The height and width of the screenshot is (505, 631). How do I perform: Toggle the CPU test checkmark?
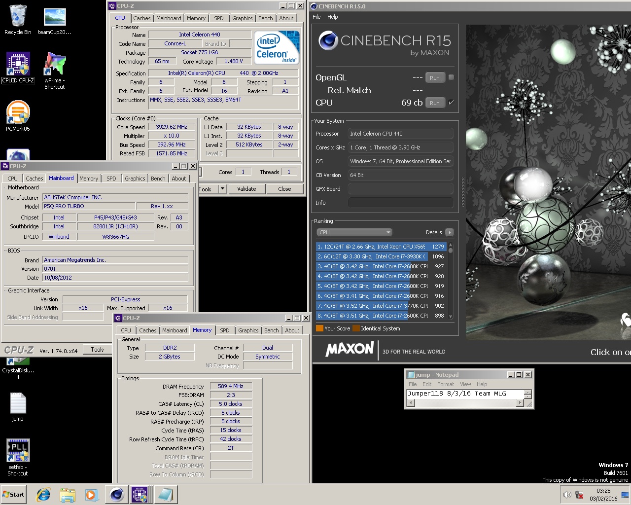coord(451,103)
